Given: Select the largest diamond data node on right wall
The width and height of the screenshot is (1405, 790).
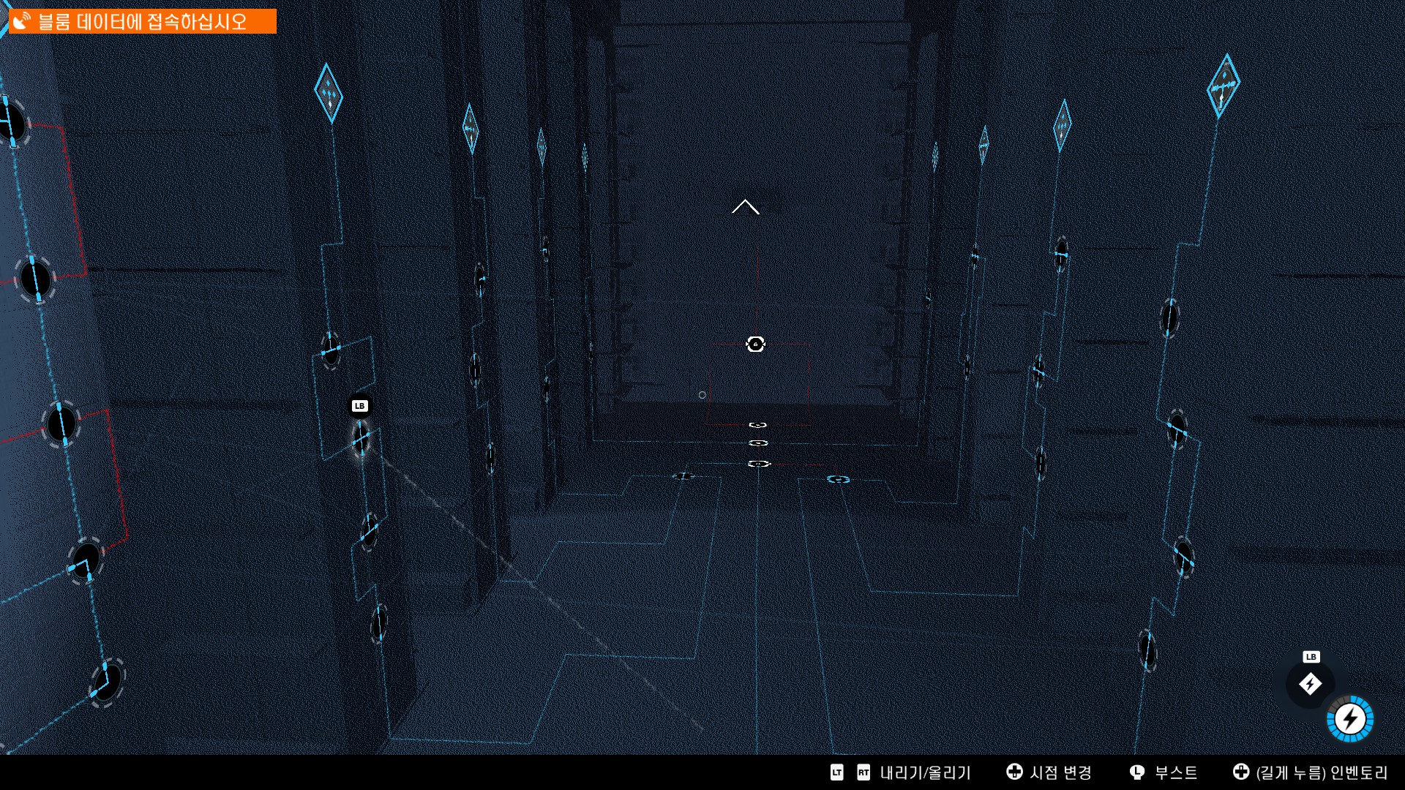Looking at the screenshot, I should (x=1223, y=86).
